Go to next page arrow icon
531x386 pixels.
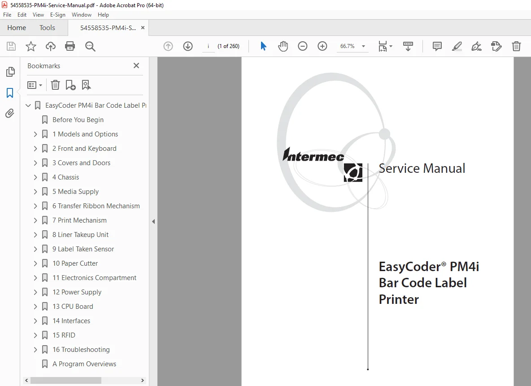(x=188, y=46)
